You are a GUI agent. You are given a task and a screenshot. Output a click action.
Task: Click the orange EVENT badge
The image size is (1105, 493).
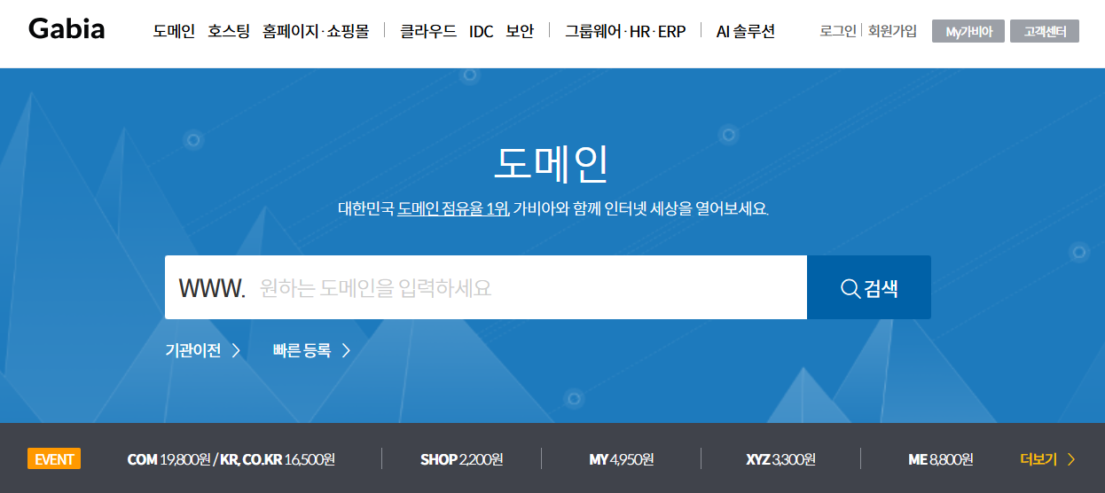[x=54, y=459]
